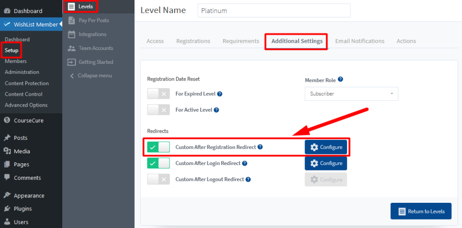Open the Requirements tab
The height and width of the screenshot is (228, 462).
tap(241, 41)
